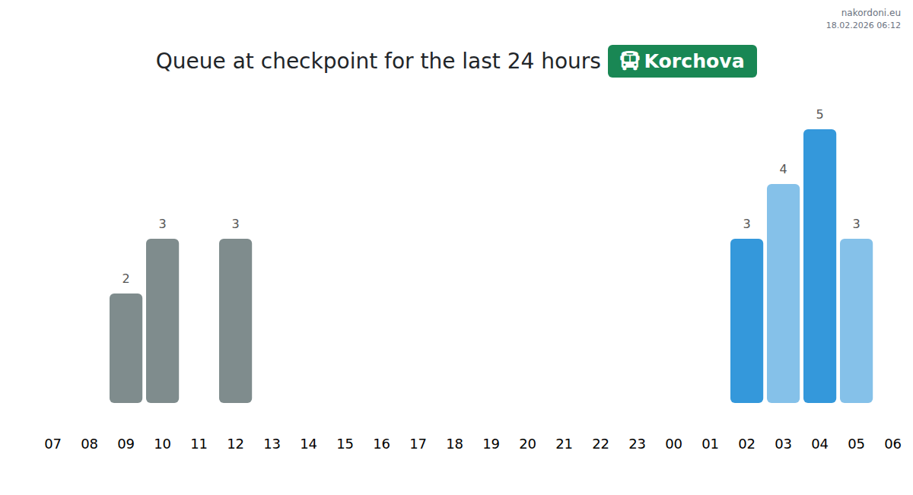The height and width of the screenshot is (495, 913).
Task: Select the gray bar at hour 10
Action: pyautogui.click(x=162, y=320)
